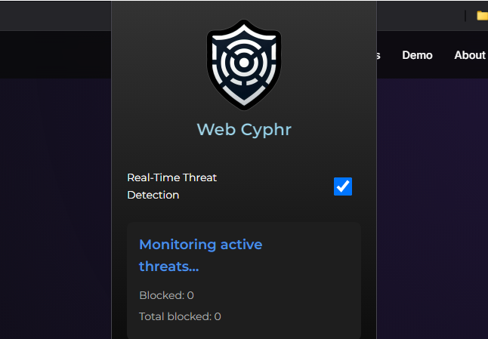Click empty space right of the Blocked counters
This screenshot has height=339, width=488.
pos(302,306)
